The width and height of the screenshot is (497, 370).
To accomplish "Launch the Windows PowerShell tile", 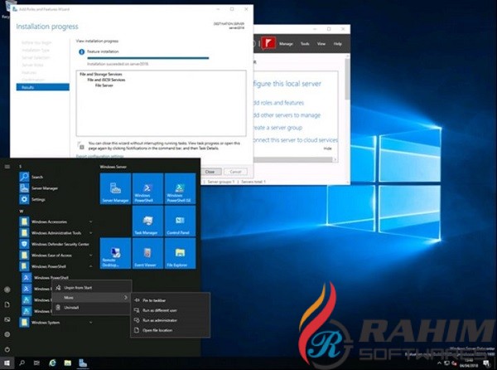I will (x=147, y=188).
